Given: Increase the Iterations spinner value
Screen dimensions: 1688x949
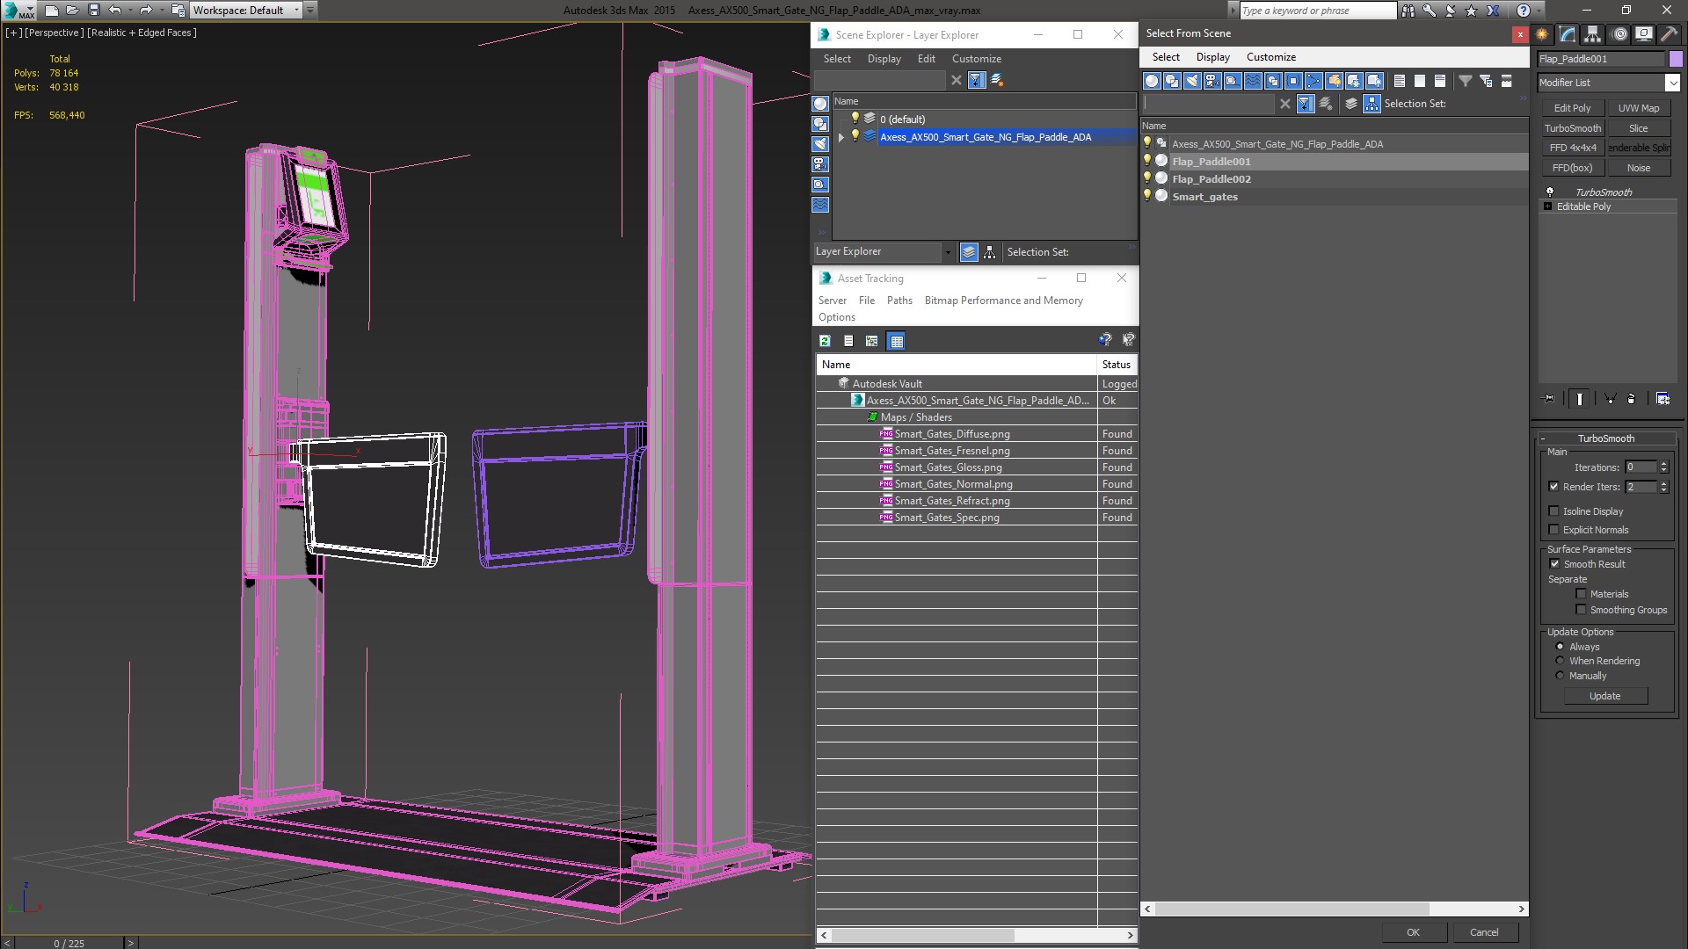Looking at the screenshot, I should point(1663,464).
